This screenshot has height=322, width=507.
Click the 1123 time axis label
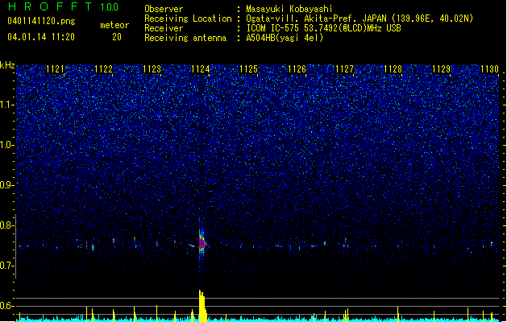click(x=152, y=68)
